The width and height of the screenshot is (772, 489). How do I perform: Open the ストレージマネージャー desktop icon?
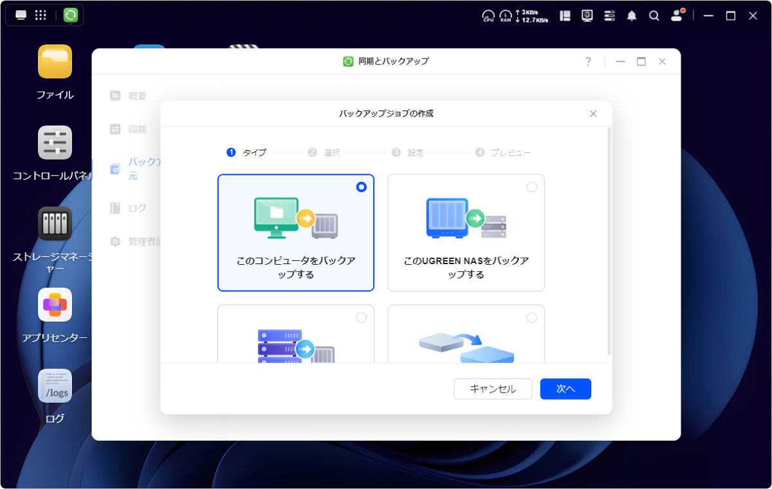coord(55,224)
